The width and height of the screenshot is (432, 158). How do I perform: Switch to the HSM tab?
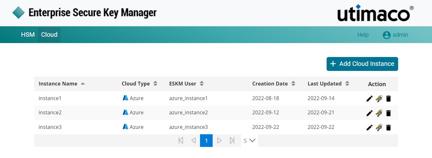(x=28, y=35)
